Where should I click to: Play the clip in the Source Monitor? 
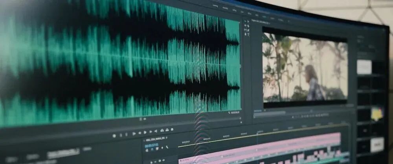(145, 132)
